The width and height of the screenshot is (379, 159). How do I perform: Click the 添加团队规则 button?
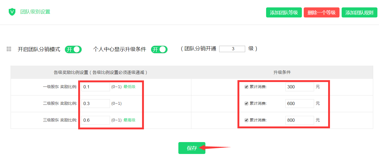point(359,12)
